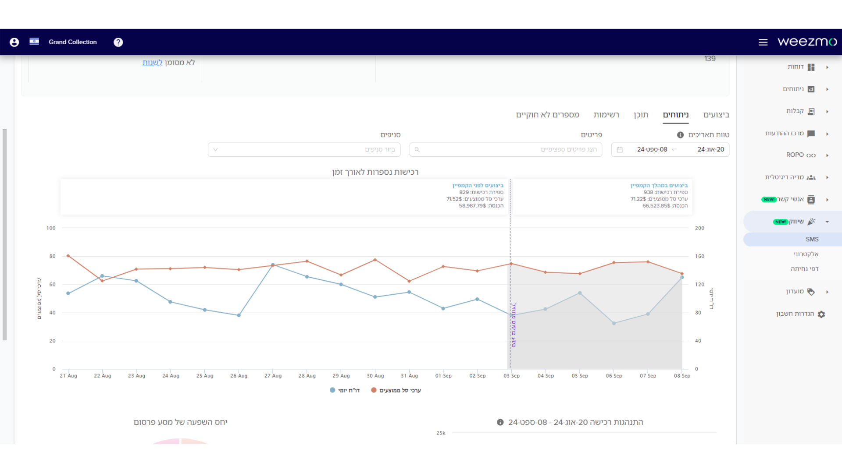Screen dimensions: 842x473
Task: Click orange data point at 21 Aug
Action: point(68,256)
